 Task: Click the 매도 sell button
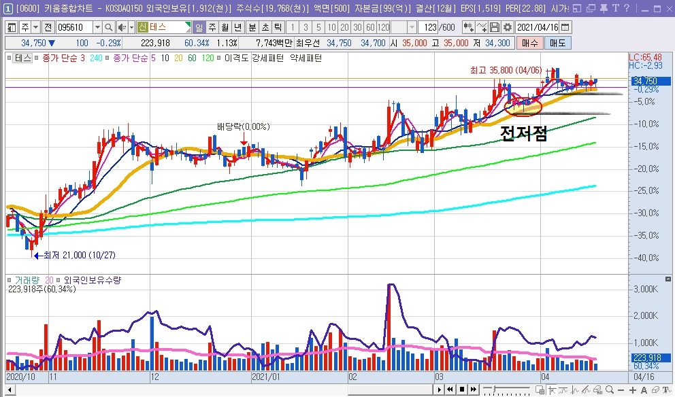557,43
